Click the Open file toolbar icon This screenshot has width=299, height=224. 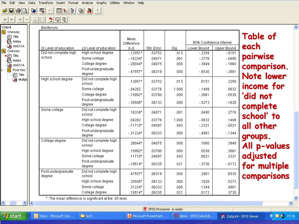coord(5,11)
